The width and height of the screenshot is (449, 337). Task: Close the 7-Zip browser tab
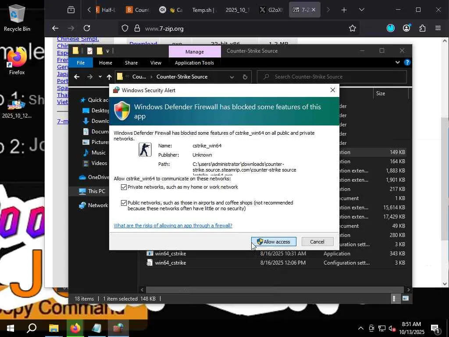(314, 10)
